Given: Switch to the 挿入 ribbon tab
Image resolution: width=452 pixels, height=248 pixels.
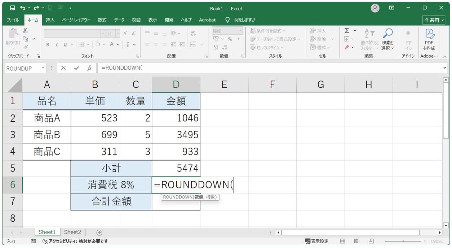Looking at the screenshot, I should click(x=50, y=20).
